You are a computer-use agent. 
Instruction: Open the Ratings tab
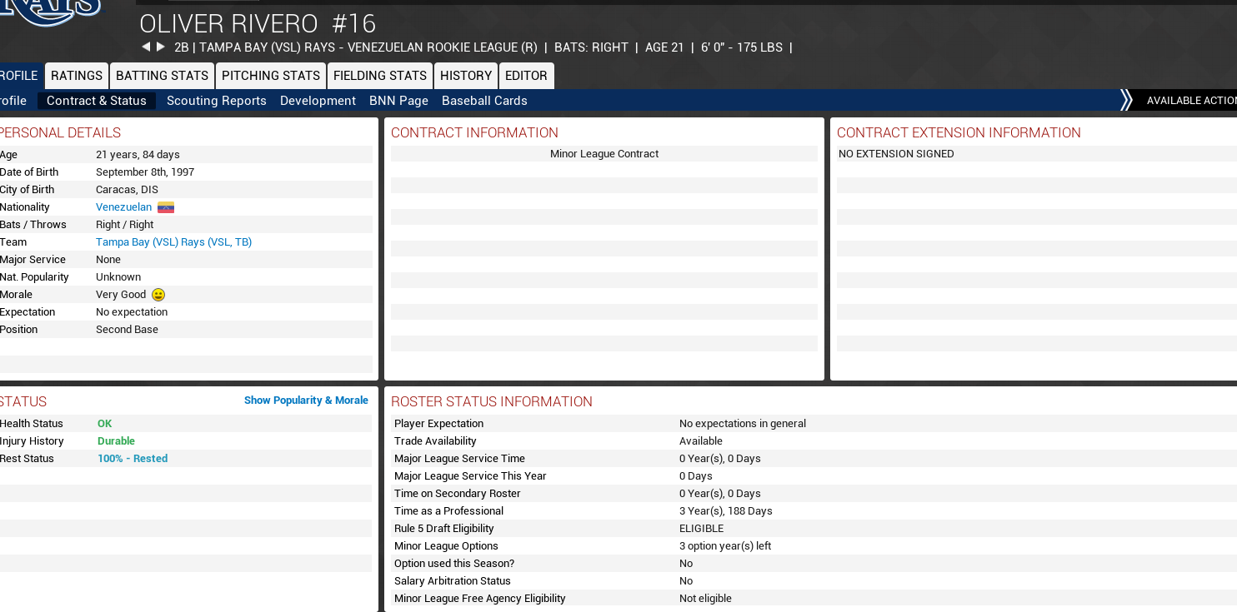click(x=77, y=76)
